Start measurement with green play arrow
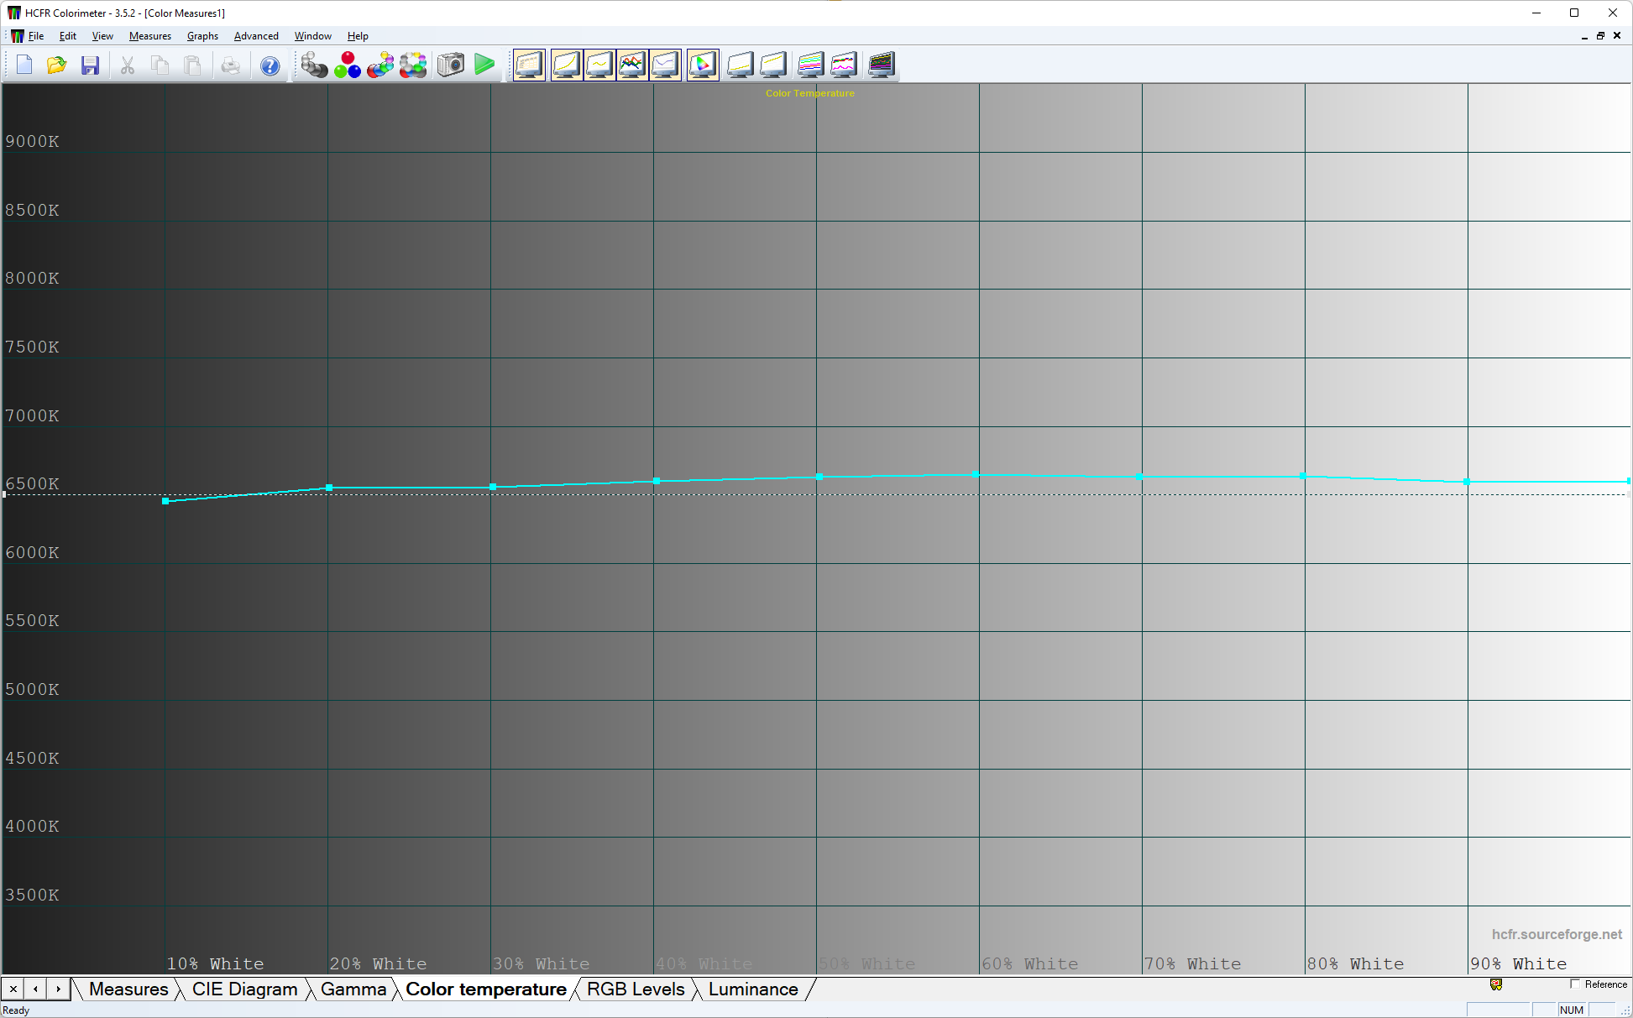Screen dimensions: 1633x1018 484,65
